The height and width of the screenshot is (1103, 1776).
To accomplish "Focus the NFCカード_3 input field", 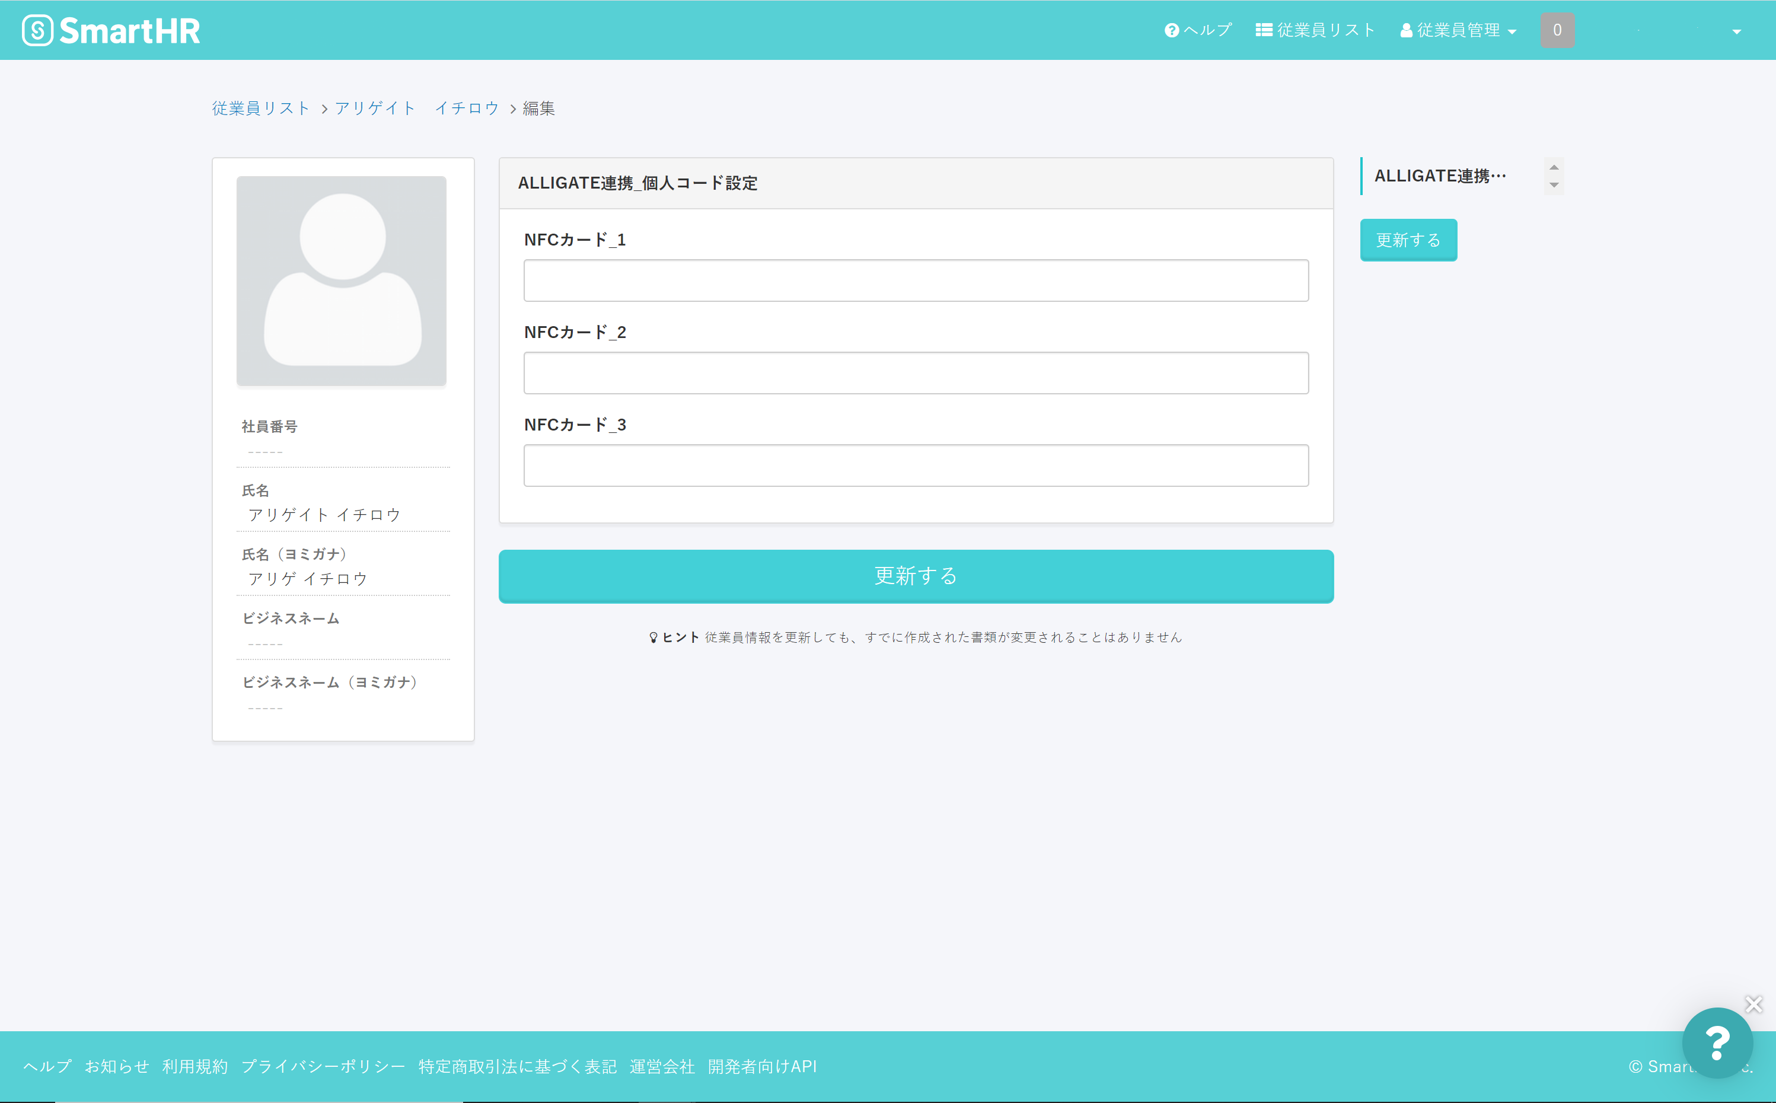I will [916, 466].
